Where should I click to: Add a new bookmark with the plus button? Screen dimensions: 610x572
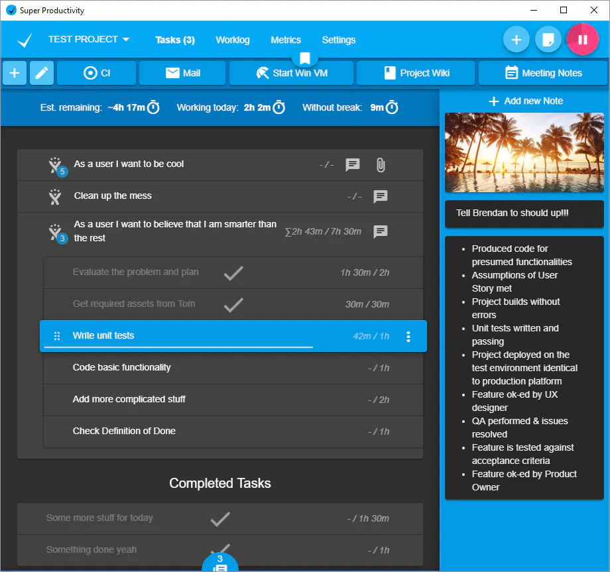click(x=15, y=73)
